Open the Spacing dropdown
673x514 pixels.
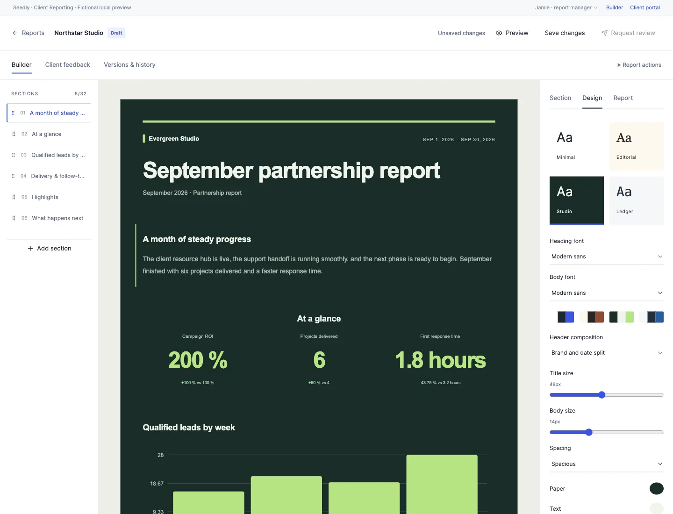tap(607, 464)
